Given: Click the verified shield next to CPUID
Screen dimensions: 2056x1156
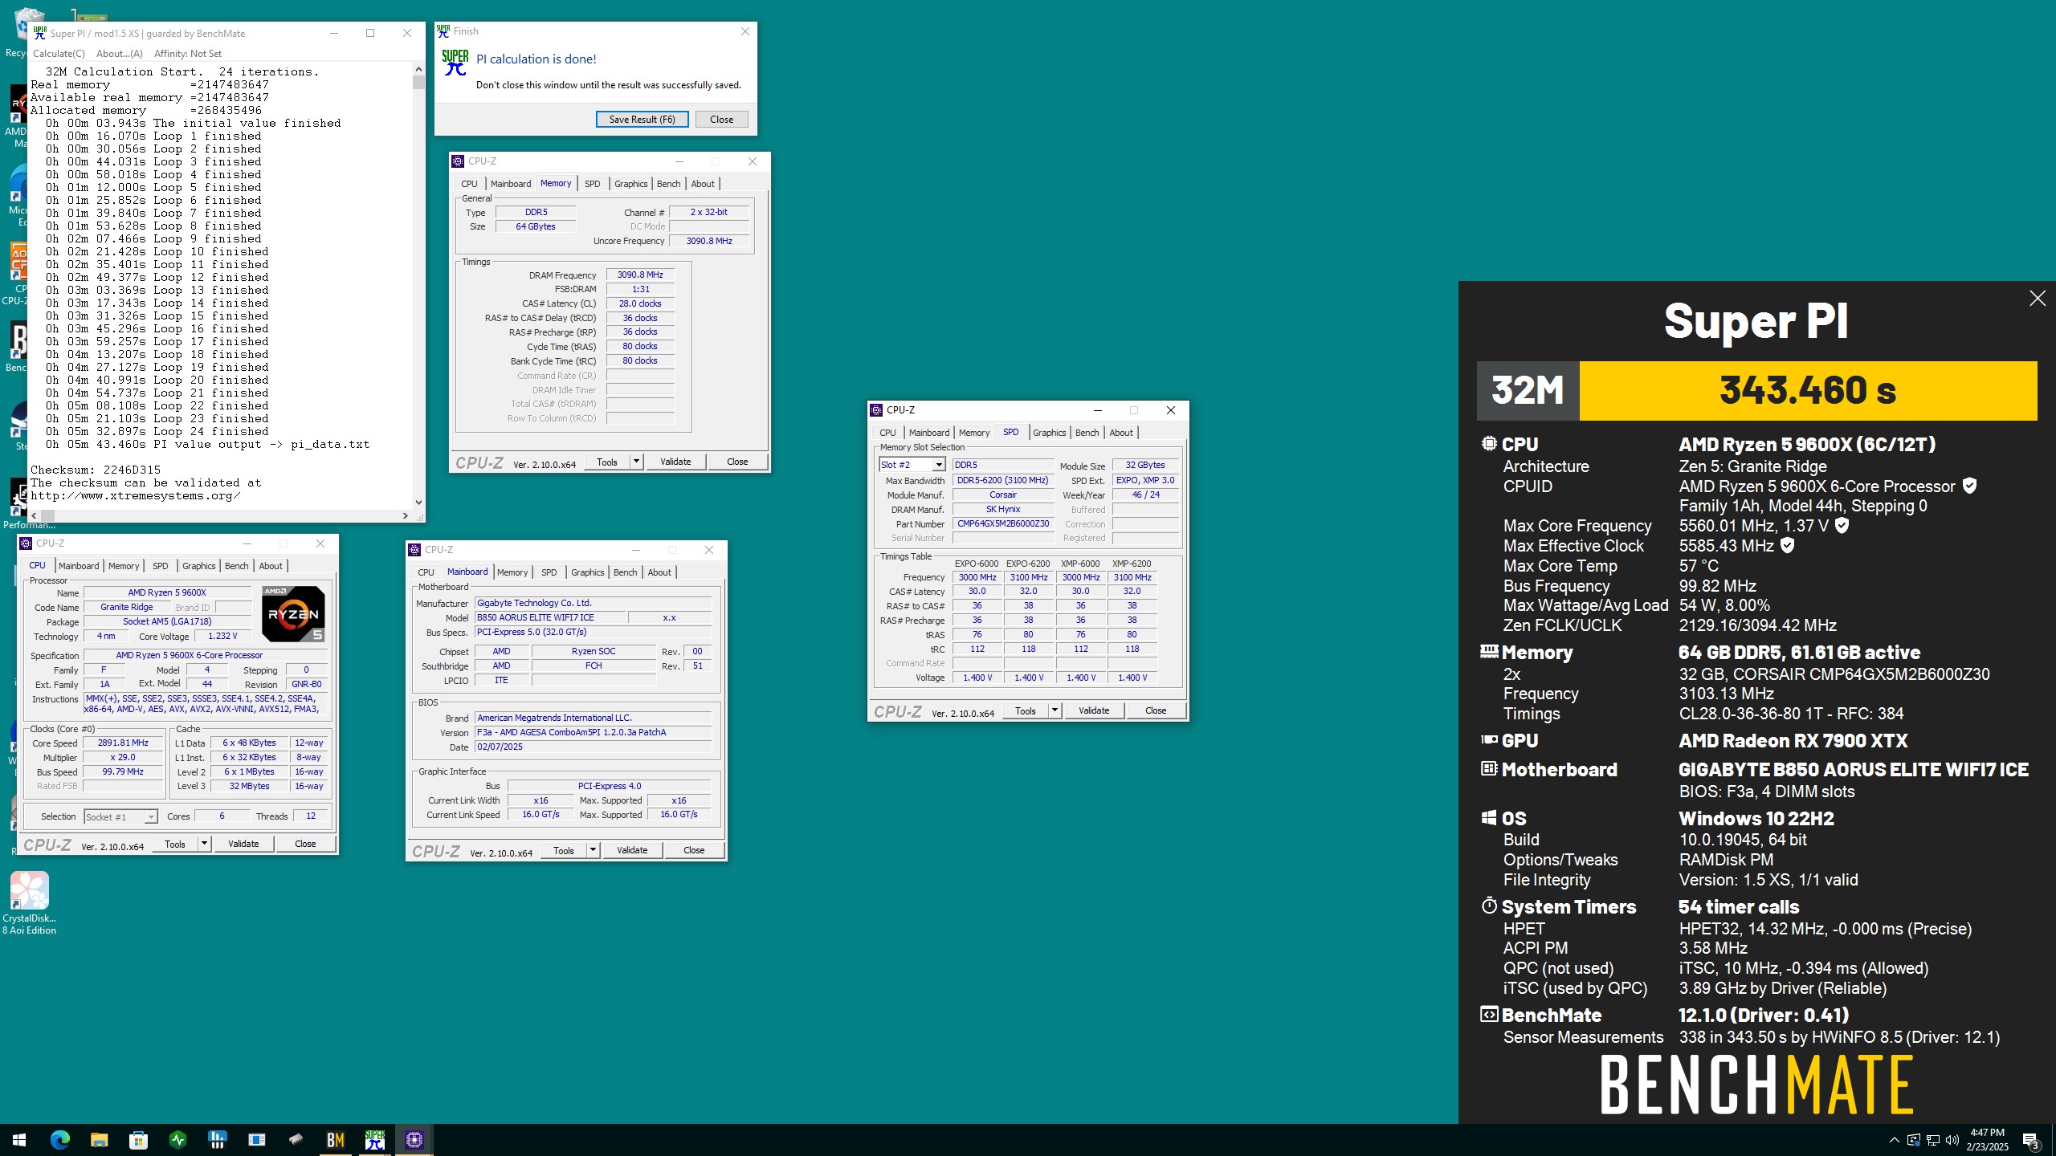Looking at the screenshot, I should click(x=1969, y=486).
